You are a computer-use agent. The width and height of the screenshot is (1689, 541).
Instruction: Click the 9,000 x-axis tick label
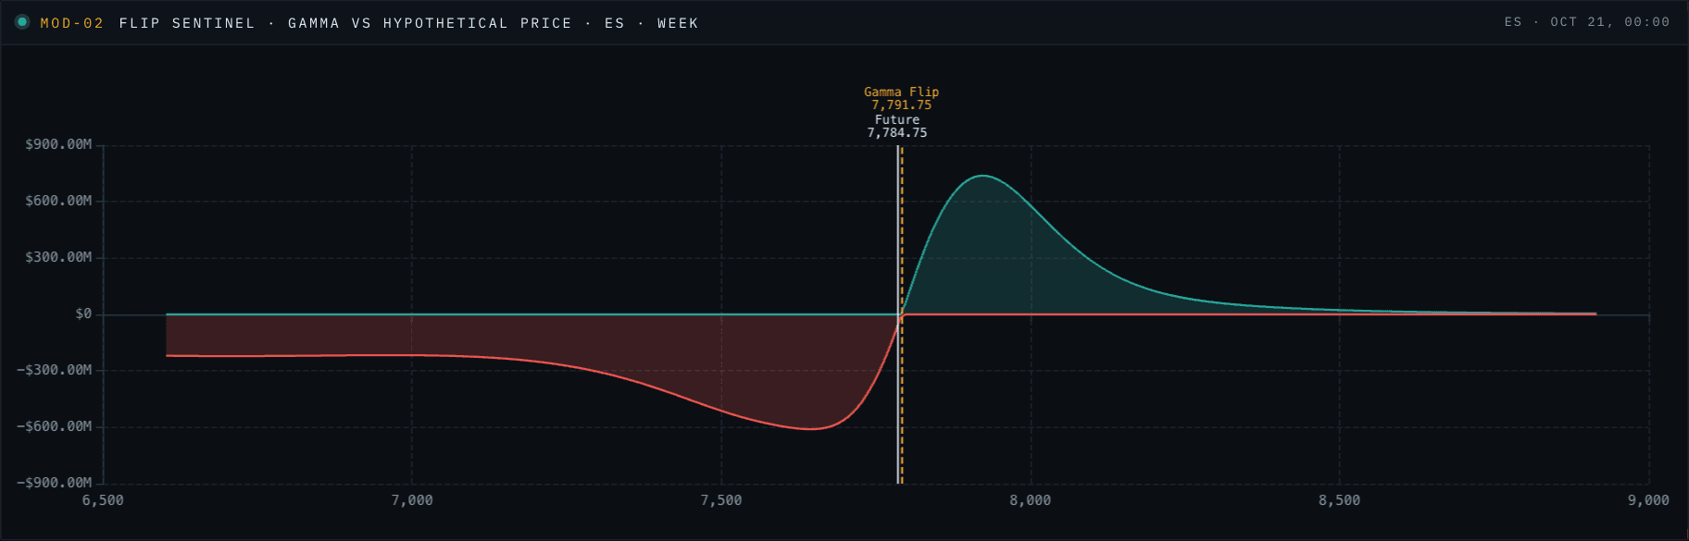[1649, 500]
